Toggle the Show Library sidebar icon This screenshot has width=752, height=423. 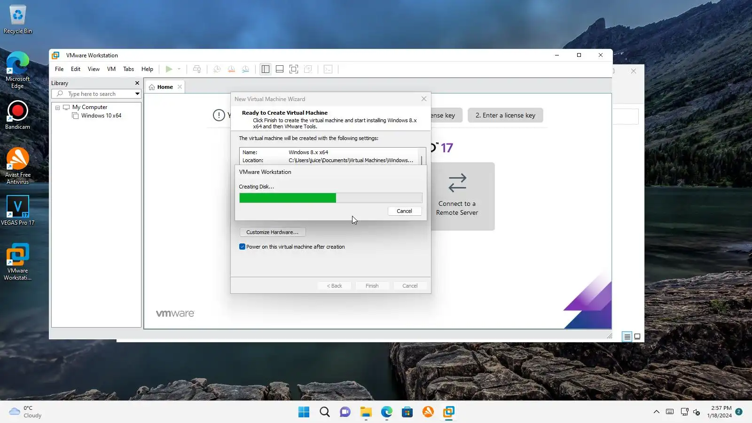click(x=266, y=69)
